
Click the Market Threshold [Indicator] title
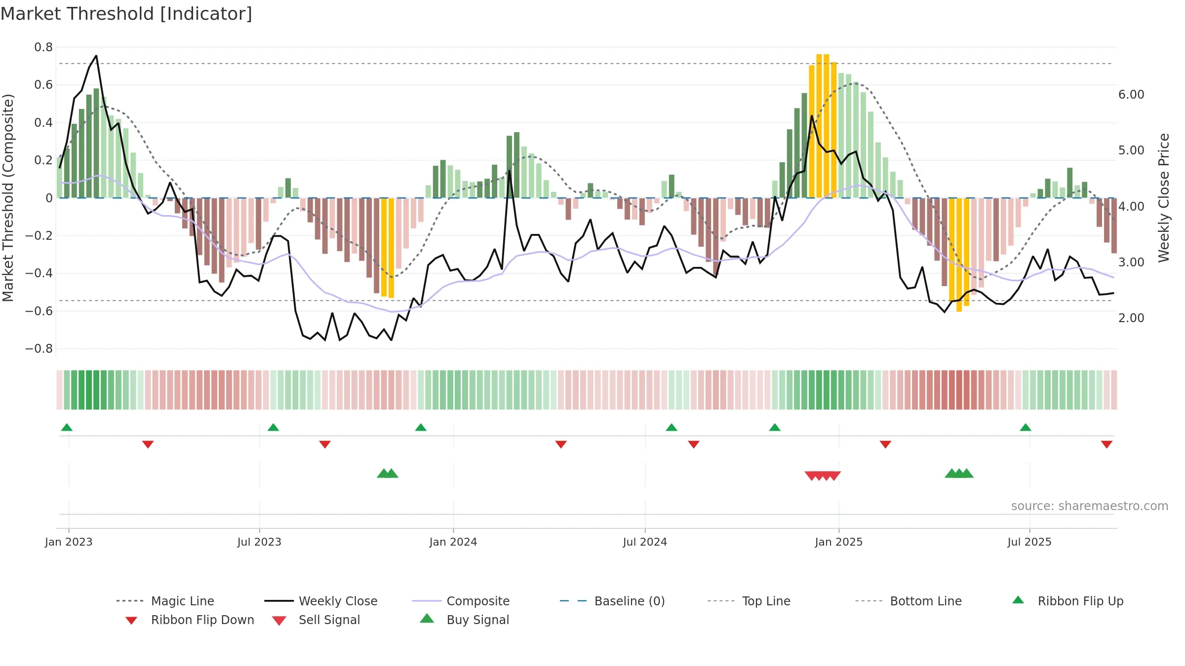[x=126, y=14]
